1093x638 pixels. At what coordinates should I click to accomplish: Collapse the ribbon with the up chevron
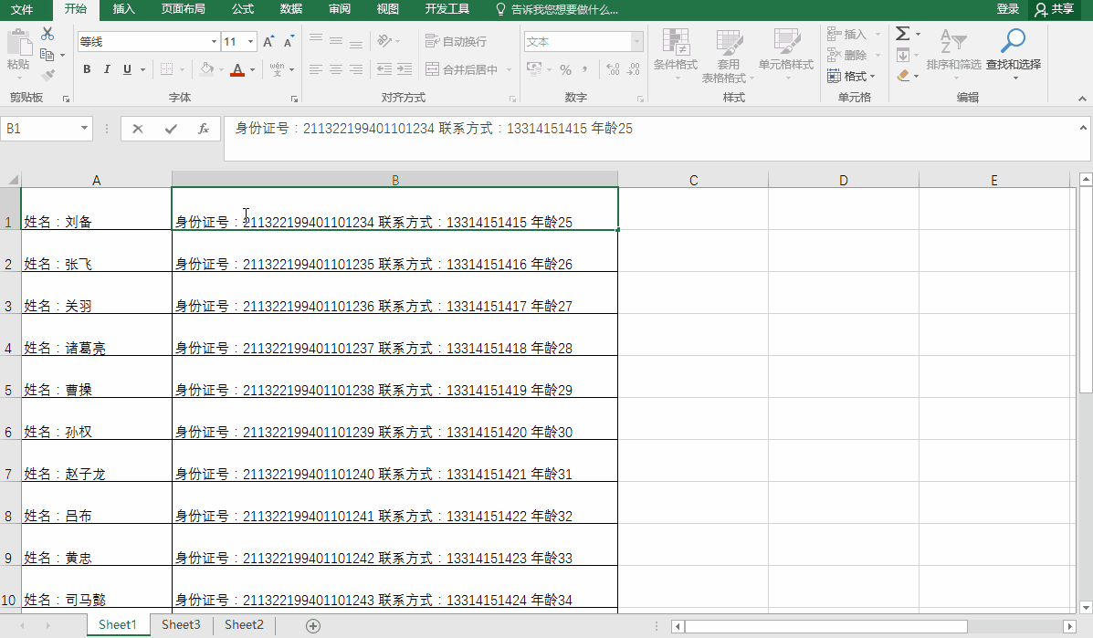pyautogui.click(x=1082, y=99)
